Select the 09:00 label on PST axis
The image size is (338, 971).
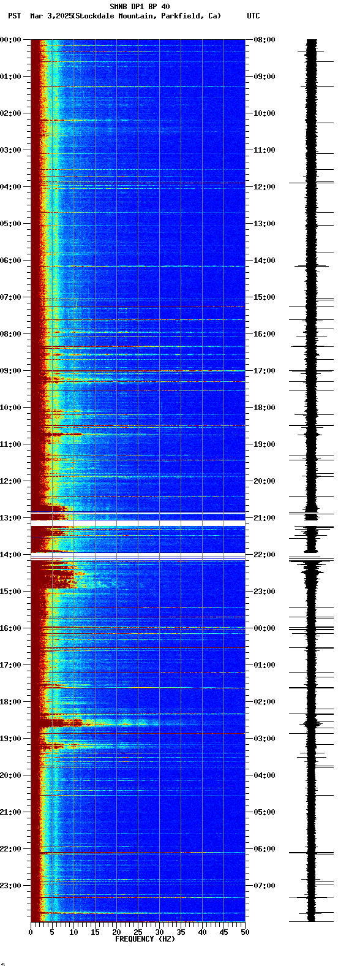[x=10, y=371]
